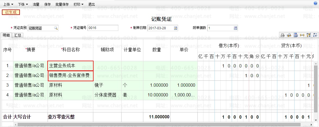Click the magnifier in the 凭证类别 field
Viewport: 319px width, 127px height.
click(56, 28)
